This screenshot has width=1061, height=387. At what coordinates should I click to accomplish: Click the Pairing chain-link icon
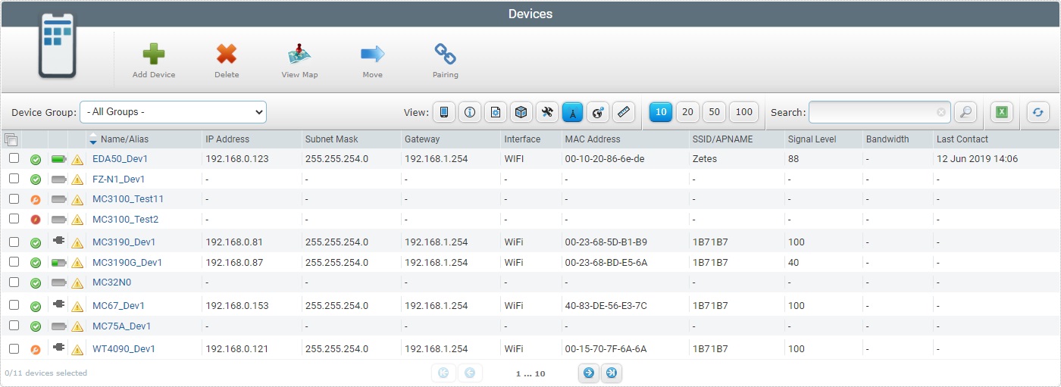tap(445, 54)
